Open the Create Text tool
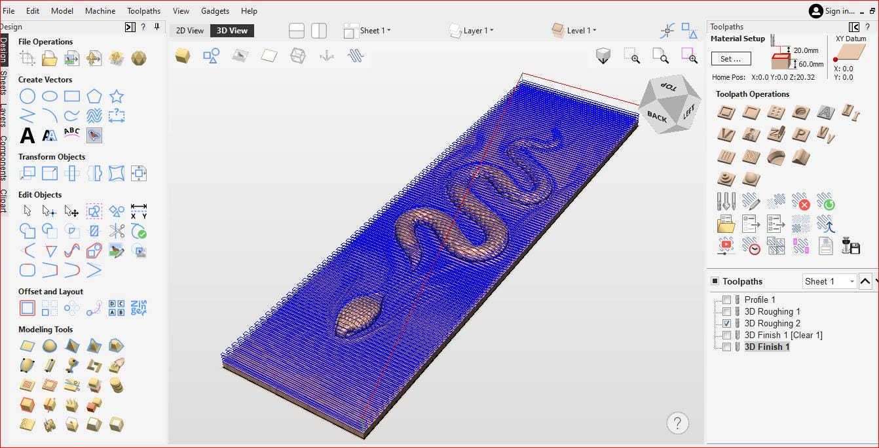The width and height of the screenshot is (879, 448). pos(26,135)
